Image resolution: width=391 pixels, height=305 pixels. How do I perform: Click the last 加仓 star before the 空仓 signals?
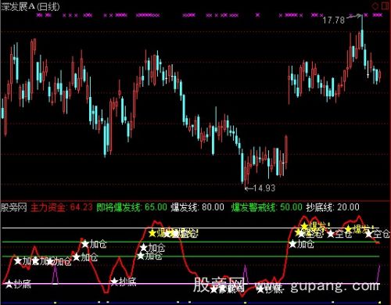293,244
